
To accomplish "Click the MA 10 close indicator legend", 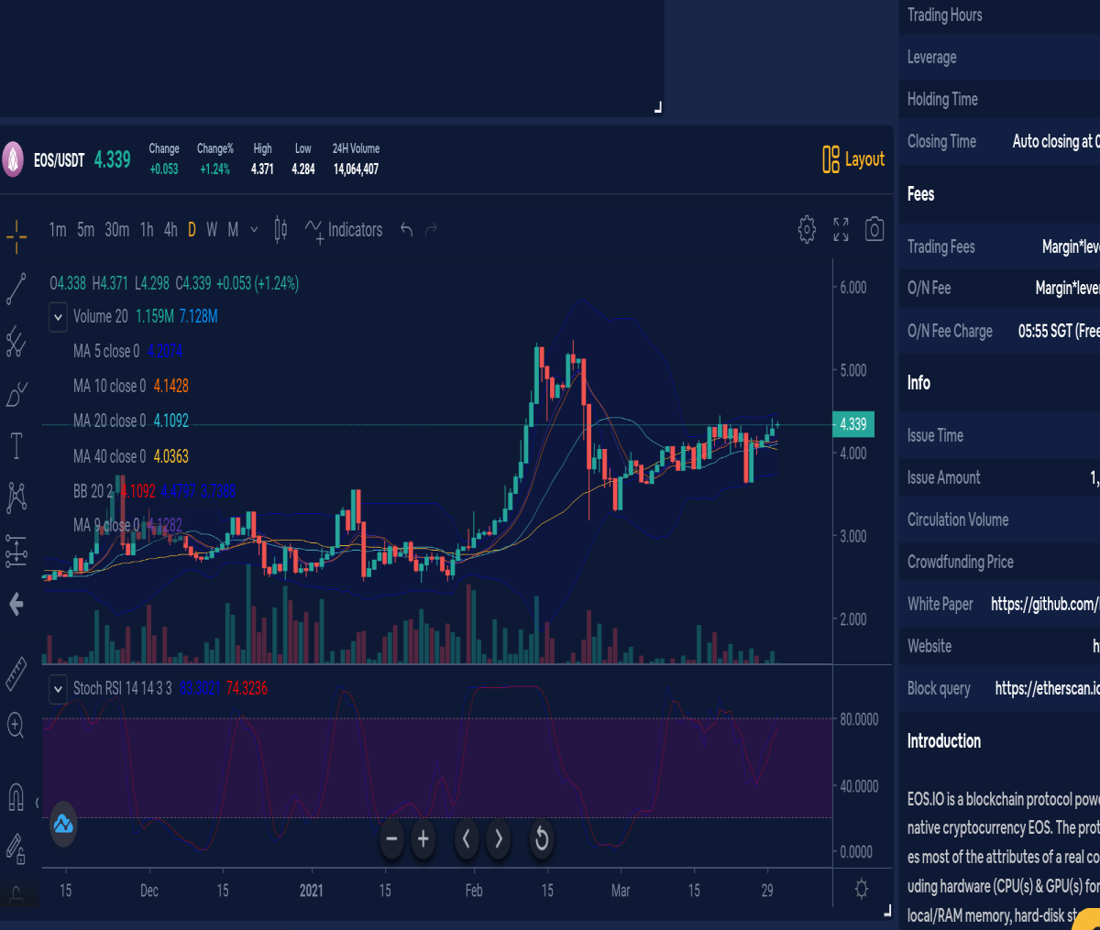I will tap(131, 386).
